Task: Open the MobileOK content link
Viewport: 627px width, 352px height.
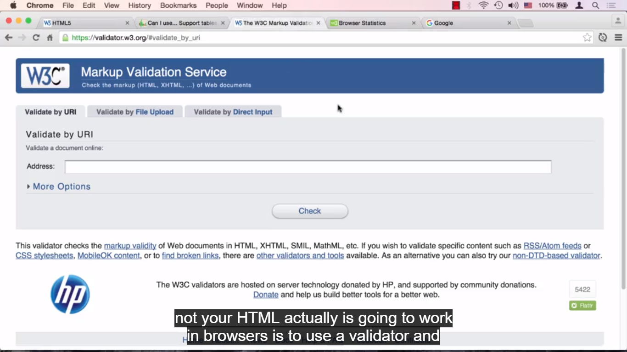Action: pyautogui.click(x=109, y=256)
